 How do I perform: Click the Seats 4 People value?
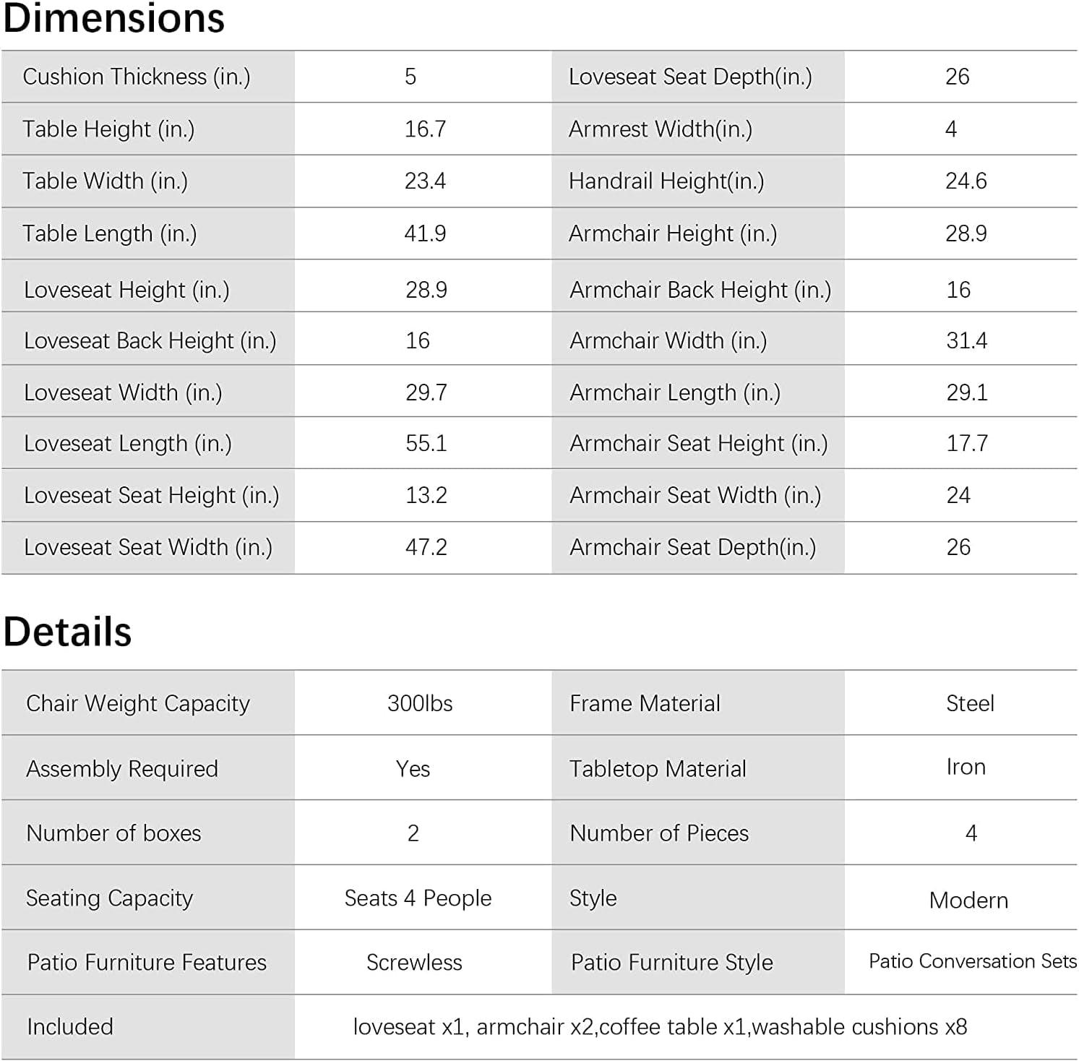pos(418,898)
